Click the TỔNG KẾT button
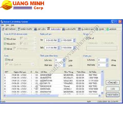This screenshot has width=123, height=123. 112,83
